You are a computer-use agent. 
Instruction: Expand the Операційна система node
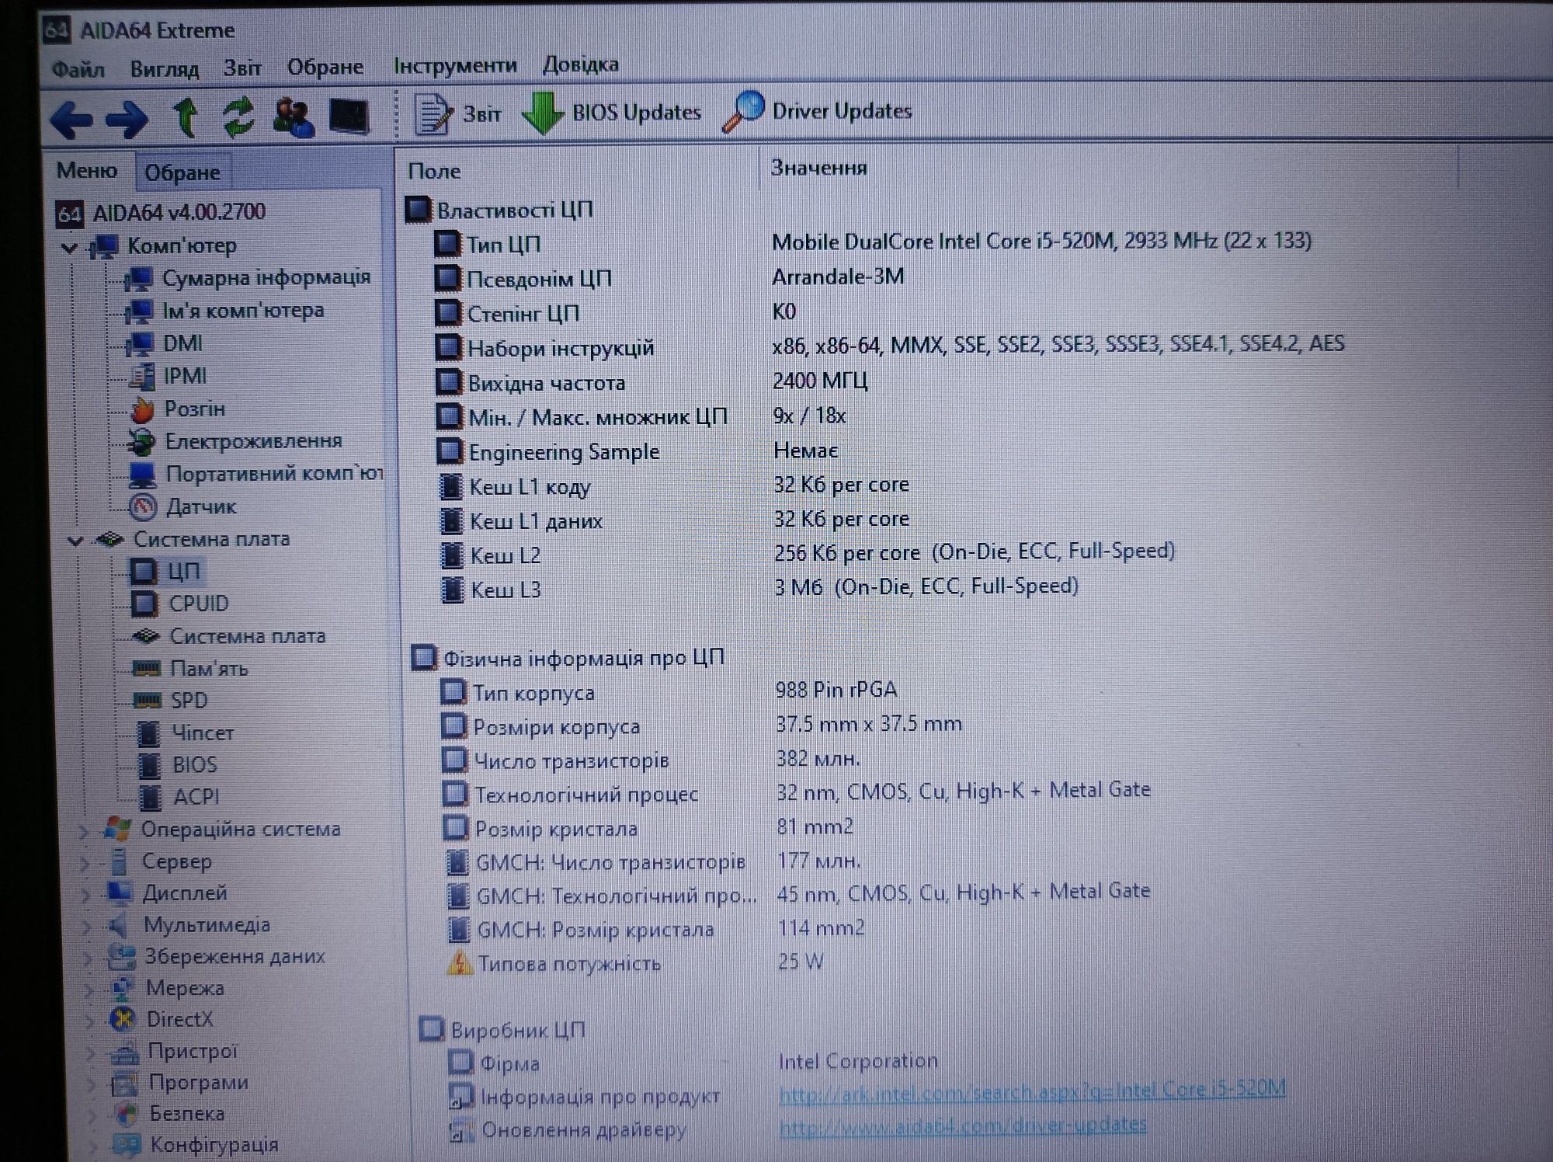coord(84,832)
